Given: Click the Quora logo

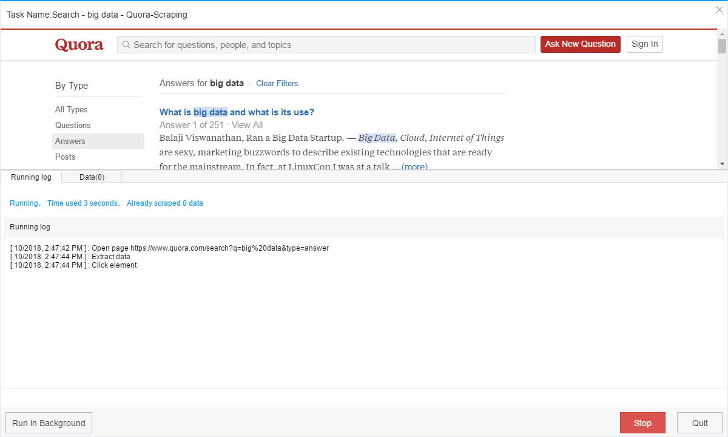Looking at the screenshot, I should point(79,44).
